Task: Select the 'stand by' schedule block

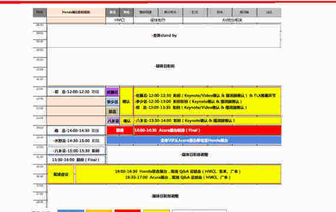Action: tap(164, 35)
